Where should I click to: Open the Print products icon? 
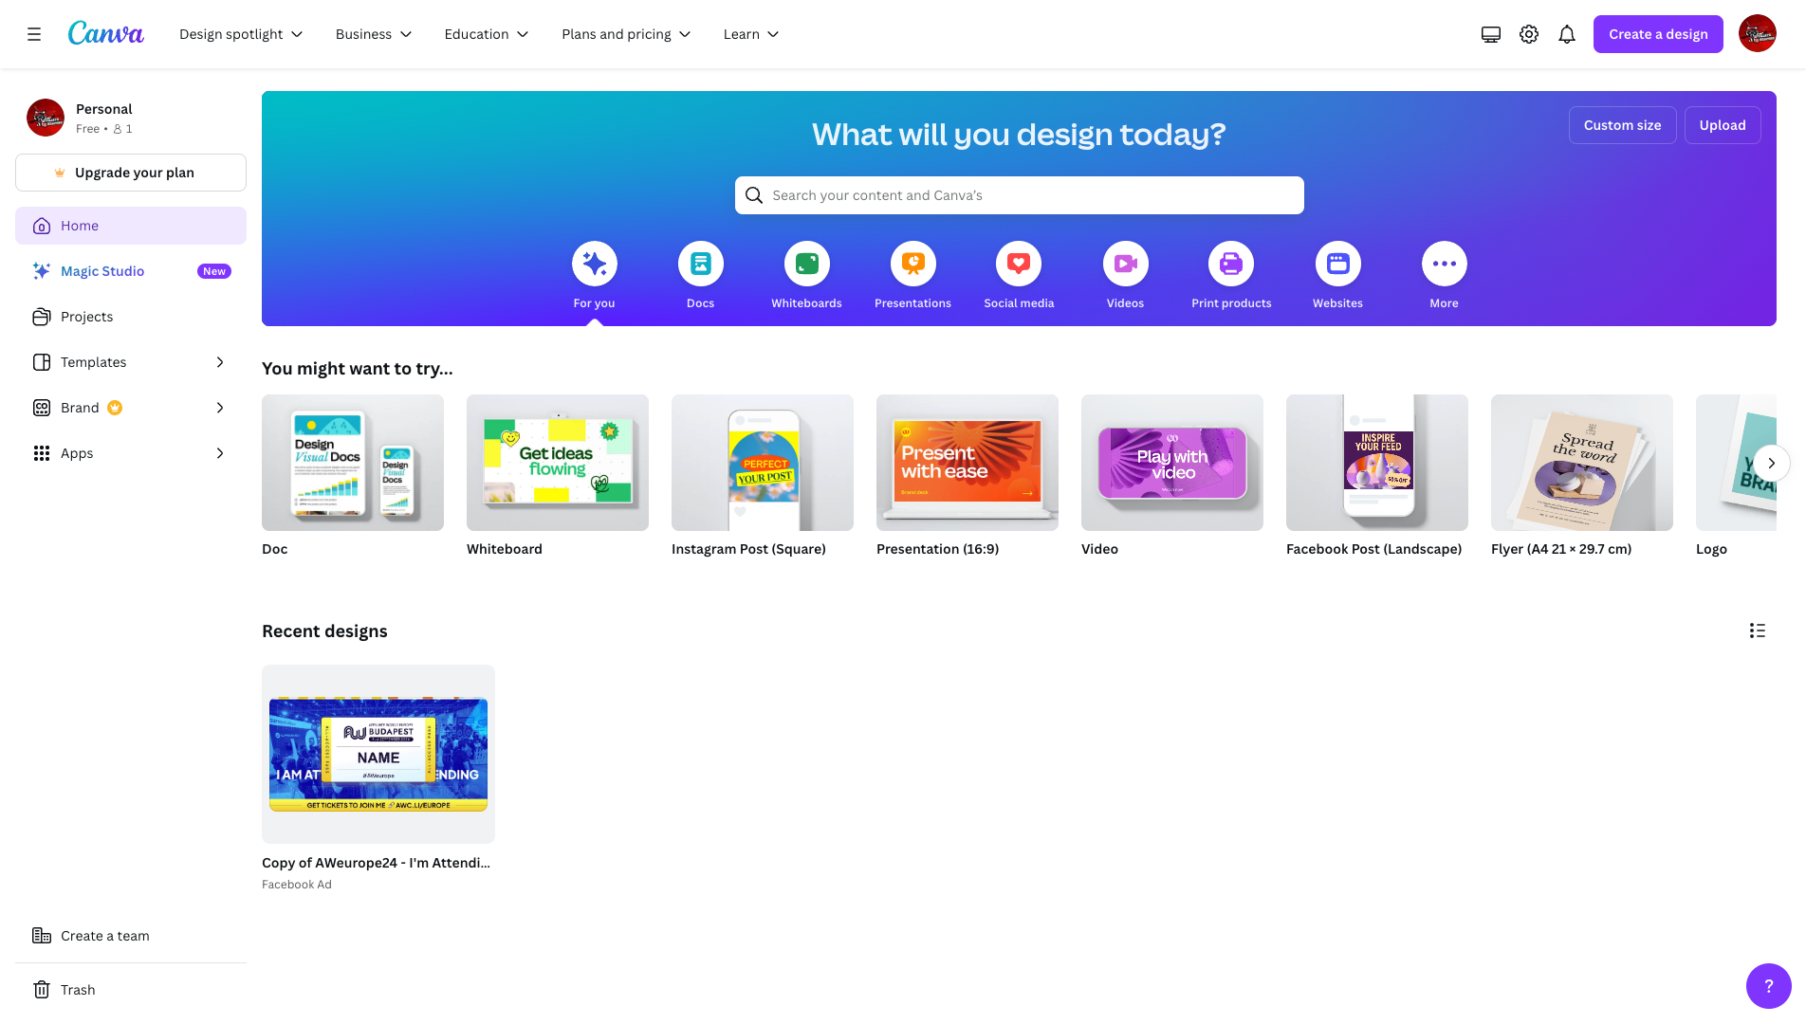coord(1231,265)
